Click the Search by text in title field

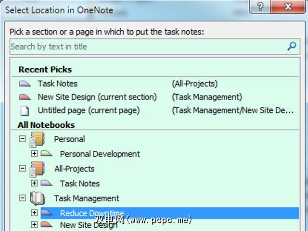[x=144, y=47]
